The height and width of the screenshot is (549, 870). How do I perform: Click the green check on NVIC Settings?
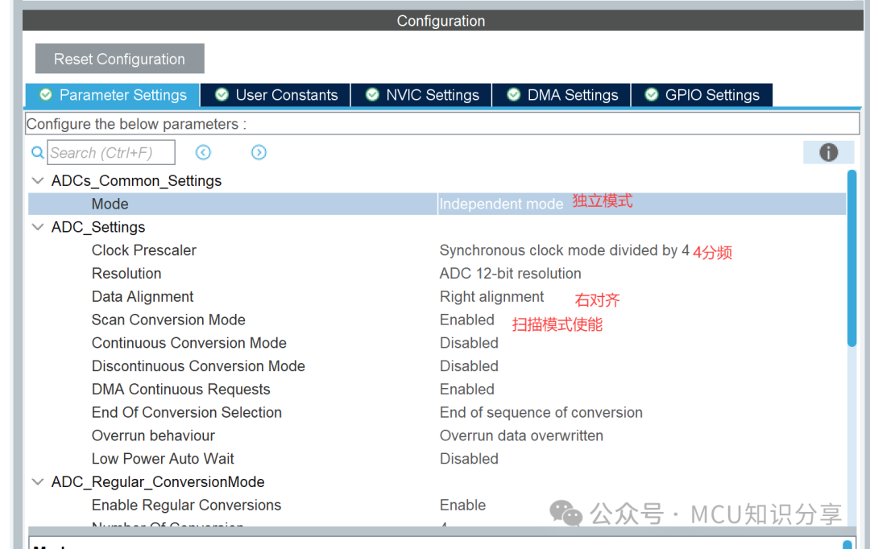(x=372, y=95)
